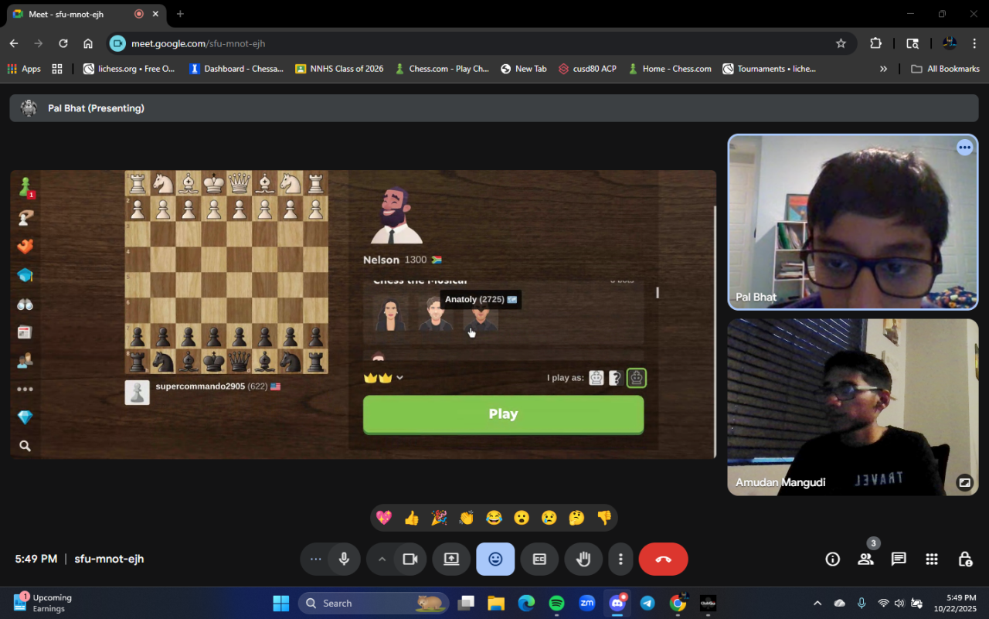Send the thumbs up reaction
The height and width of the screenshot is (619, 989).
click(x=411, y=518)
